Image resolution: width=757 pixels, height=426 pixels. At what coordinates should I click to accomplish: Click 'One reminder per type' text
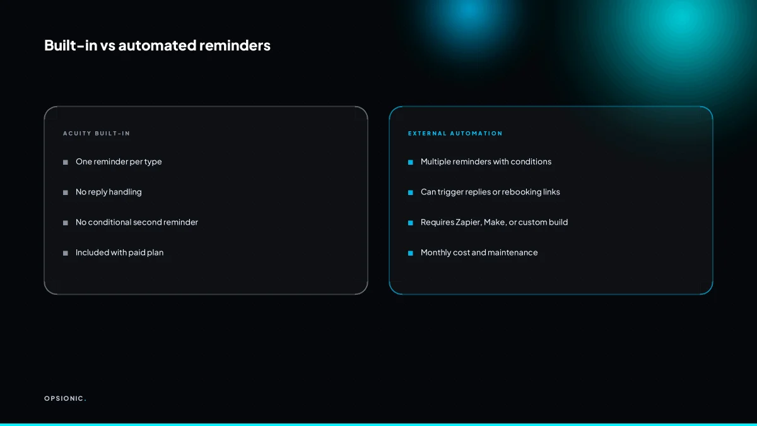[x=119, y=162]
